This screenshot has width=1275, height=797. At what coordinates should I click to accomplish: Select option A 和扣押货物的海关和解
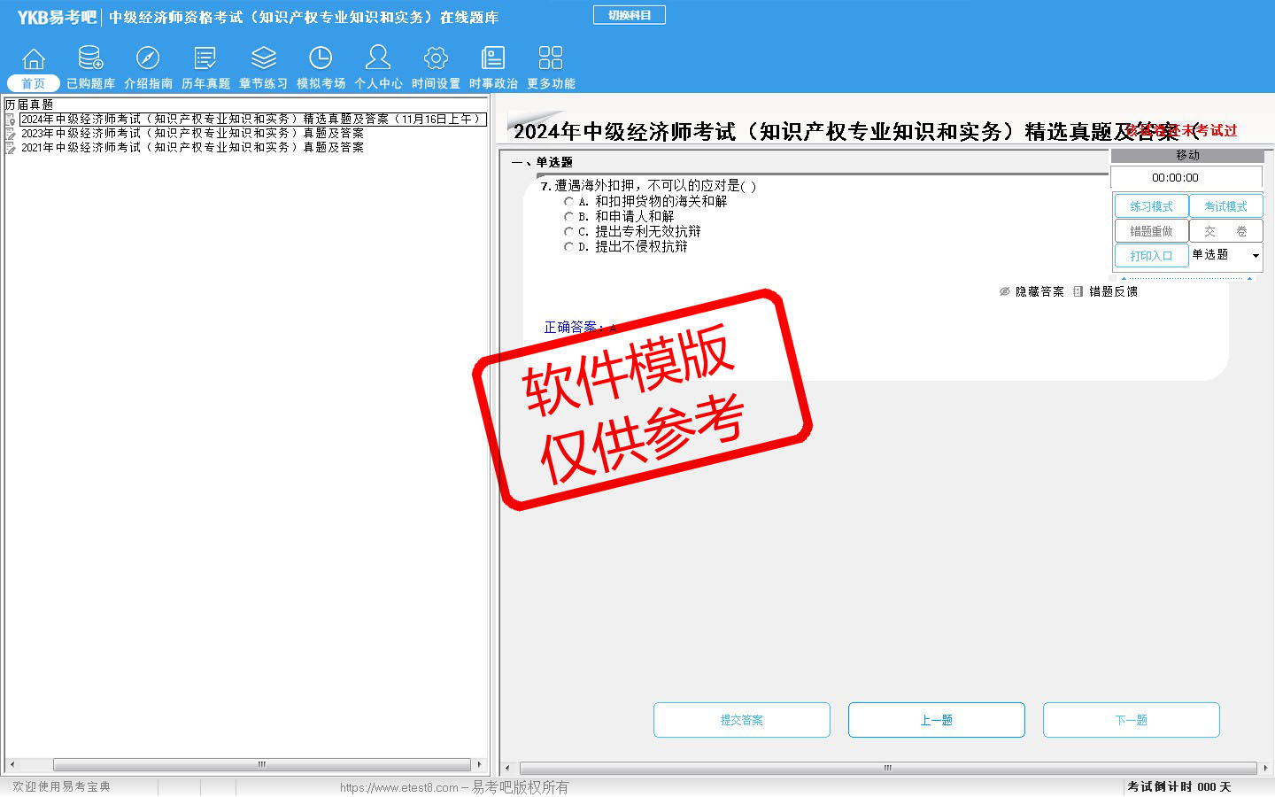tap(568, 202)
